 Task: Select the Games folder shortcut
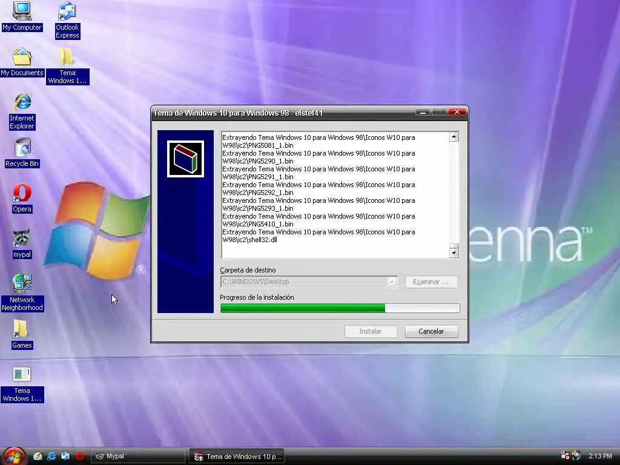point(22,334)
